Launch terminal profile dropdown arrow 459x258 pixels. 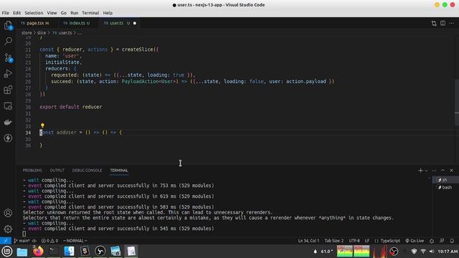426,171
